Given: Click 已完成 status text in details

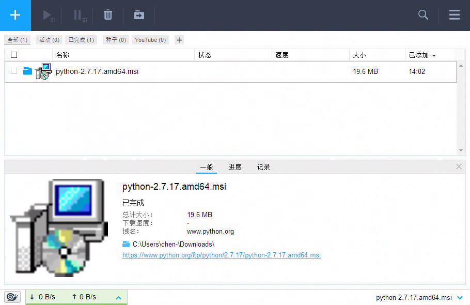Looking at the screenshot, I should [x=133, y=203].
